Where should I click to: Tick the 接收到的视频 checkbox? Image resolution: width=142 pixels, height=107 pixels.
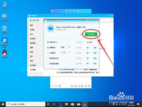48,64
